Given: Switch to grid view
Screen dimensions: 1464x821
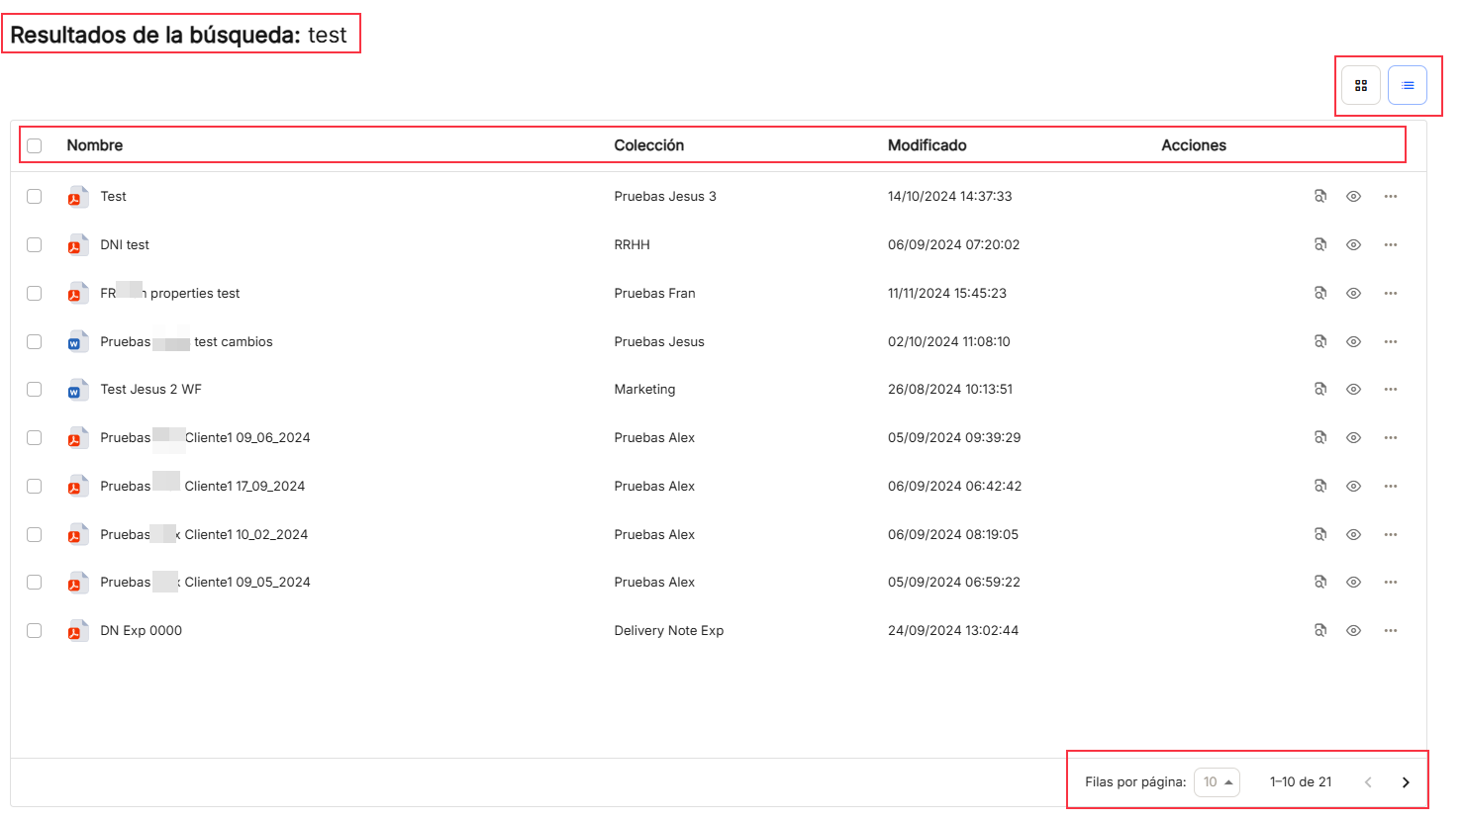Looking at the screenshot, I should pos(1361,85).
